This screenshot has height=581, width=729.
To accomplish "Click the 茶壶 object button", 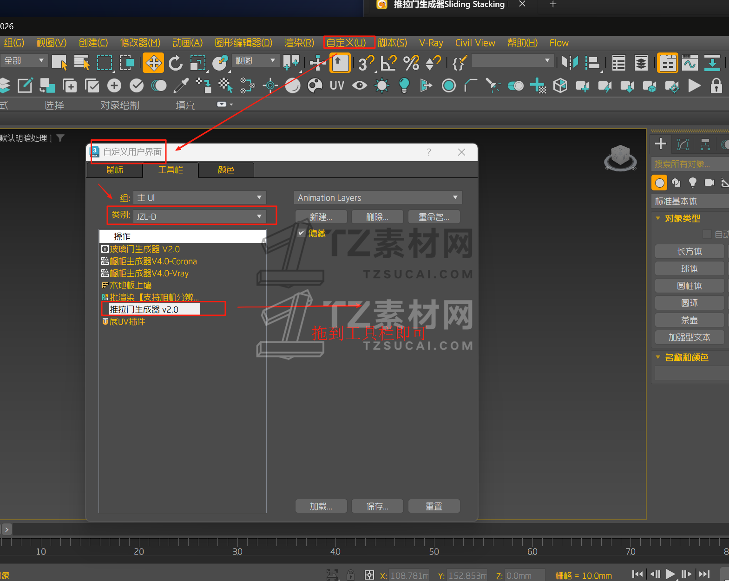I will [689, 320].
